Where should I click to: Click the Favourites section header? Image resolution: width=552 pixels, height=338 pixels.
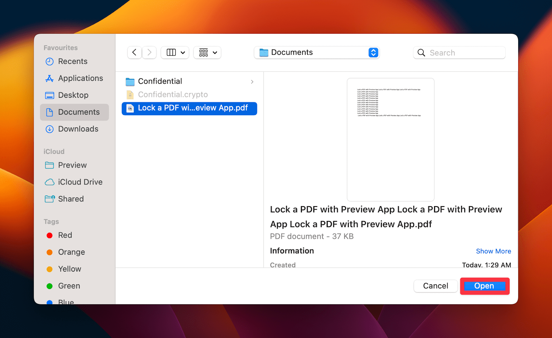61,48
